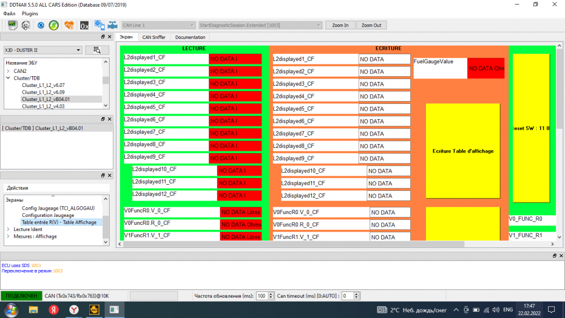Image resolution: width=565 pixels, height=318 pixels.
Task: Open the StartDiagnosticSession.Extended [1003] dropdown
Action: click(x=260, y=25)
